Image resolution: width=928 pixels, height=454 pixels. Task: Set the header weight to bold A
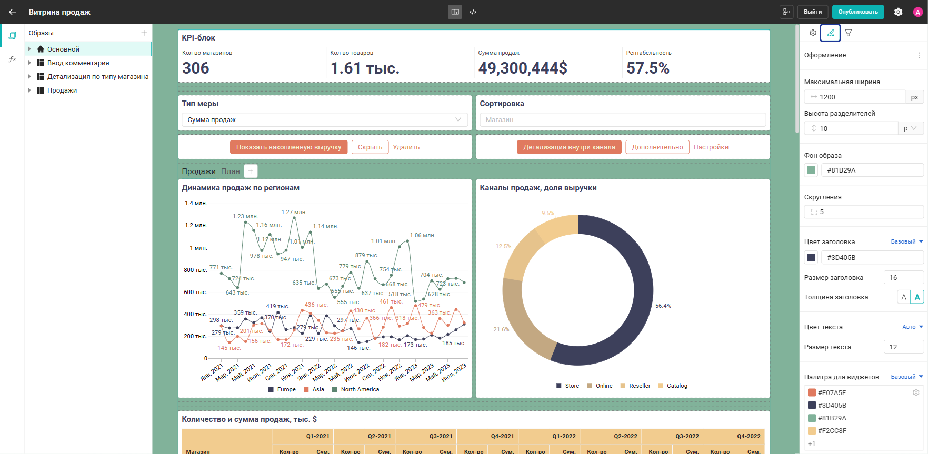(917, 297)
